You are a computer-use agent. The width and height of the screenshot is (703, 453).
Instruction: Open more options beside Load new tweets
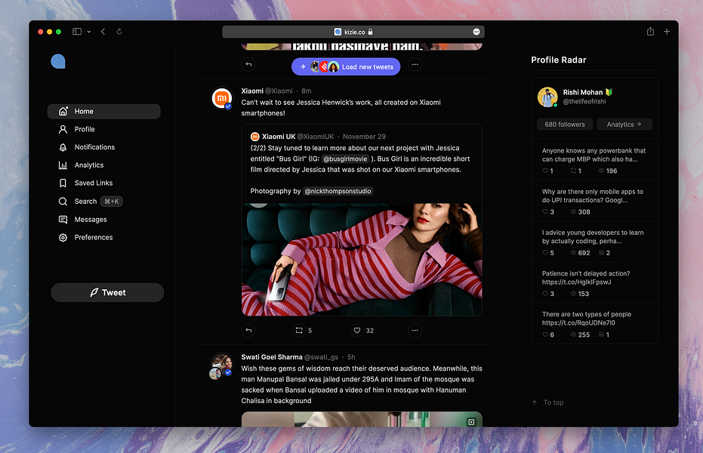[415, 64]
